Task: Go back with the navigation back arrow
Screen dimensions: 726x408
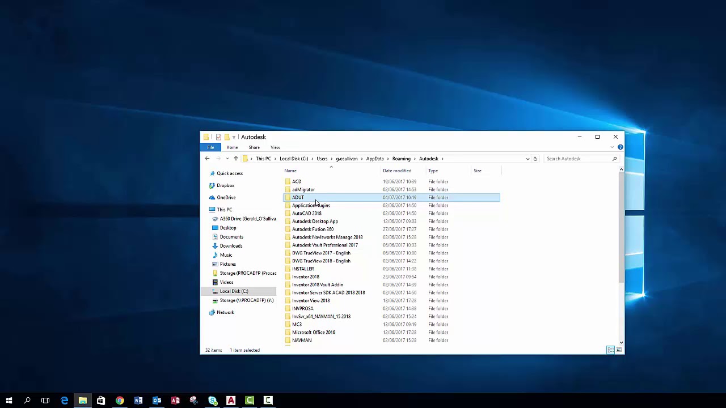Action: point(207,159)
